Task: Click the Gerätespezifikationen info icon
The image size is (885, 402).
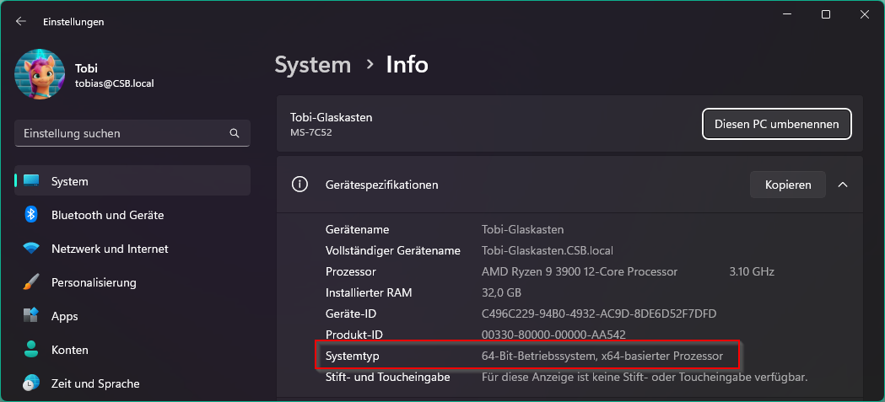Action: click(299, 185)
